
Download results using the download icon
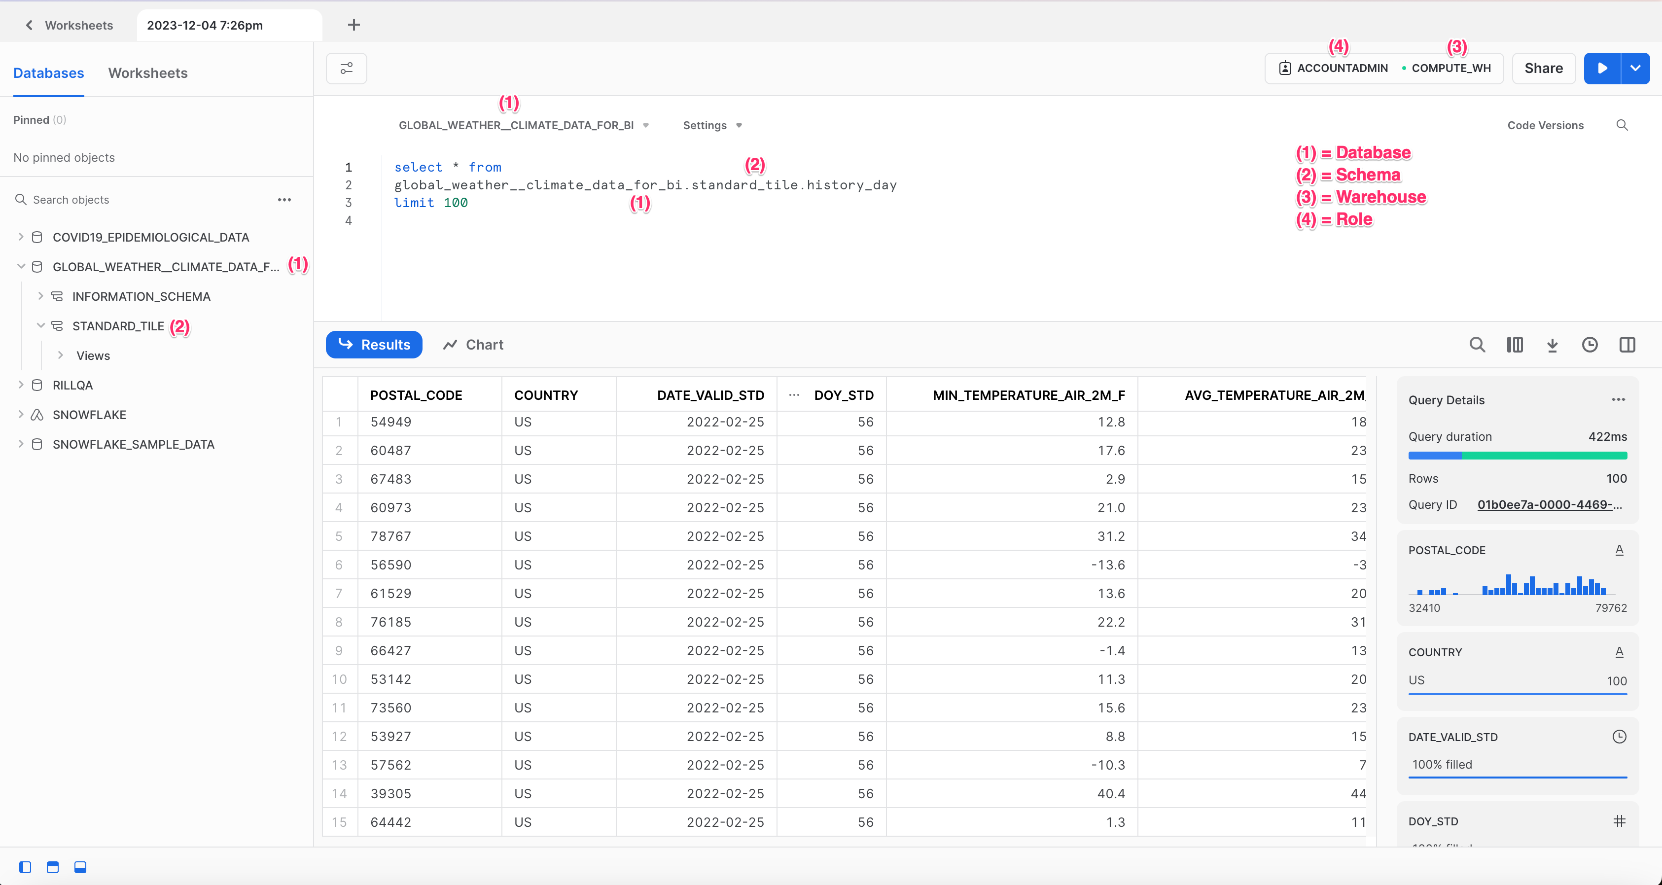click(1553, 345)
